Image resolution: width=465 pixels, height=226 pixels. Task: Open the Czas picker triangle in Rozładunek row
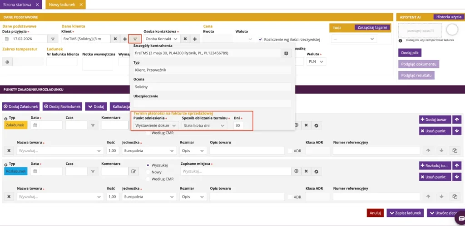point(93,171)
